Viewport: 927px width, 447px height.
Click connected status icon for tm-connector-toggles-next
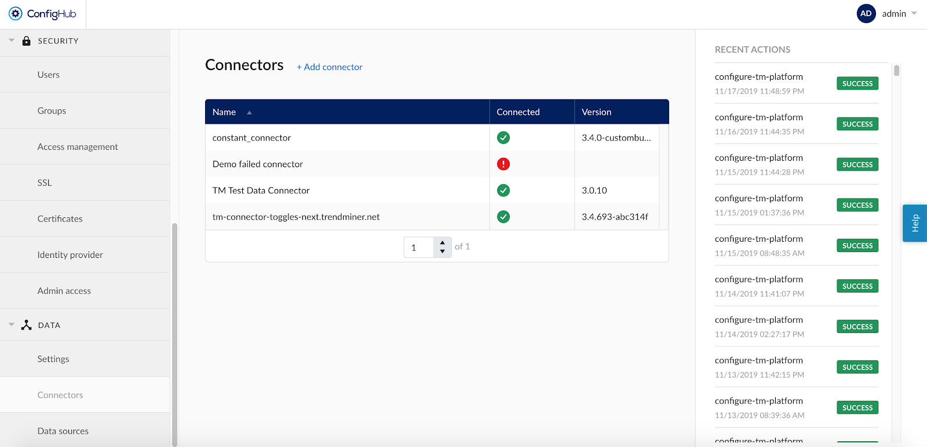(x=503, y=217)
